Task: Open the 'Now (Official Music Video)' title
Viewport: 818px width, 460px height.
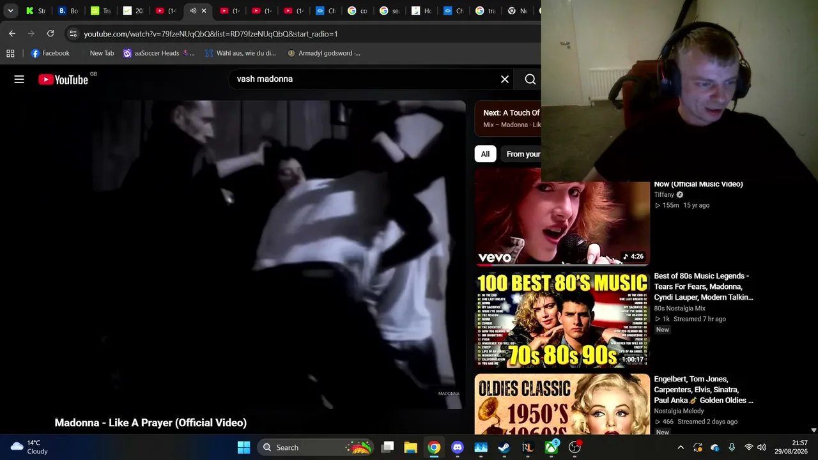Action: pyautogui.click(x=698, y=184)
